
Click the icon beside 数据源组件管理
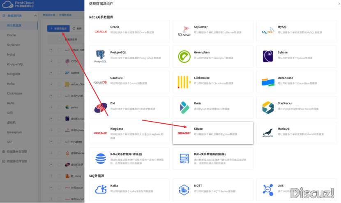(3, 161)
